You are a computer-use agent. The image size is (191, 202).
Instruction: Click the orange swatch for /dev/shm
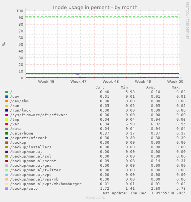click(7, 101)
